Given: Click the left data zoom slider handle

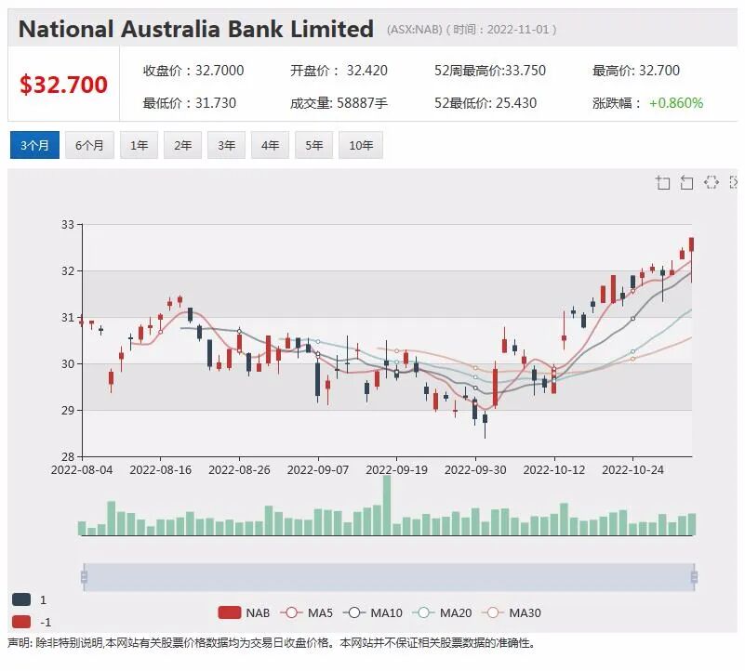Looking at the screenshot, I should 84,577.
